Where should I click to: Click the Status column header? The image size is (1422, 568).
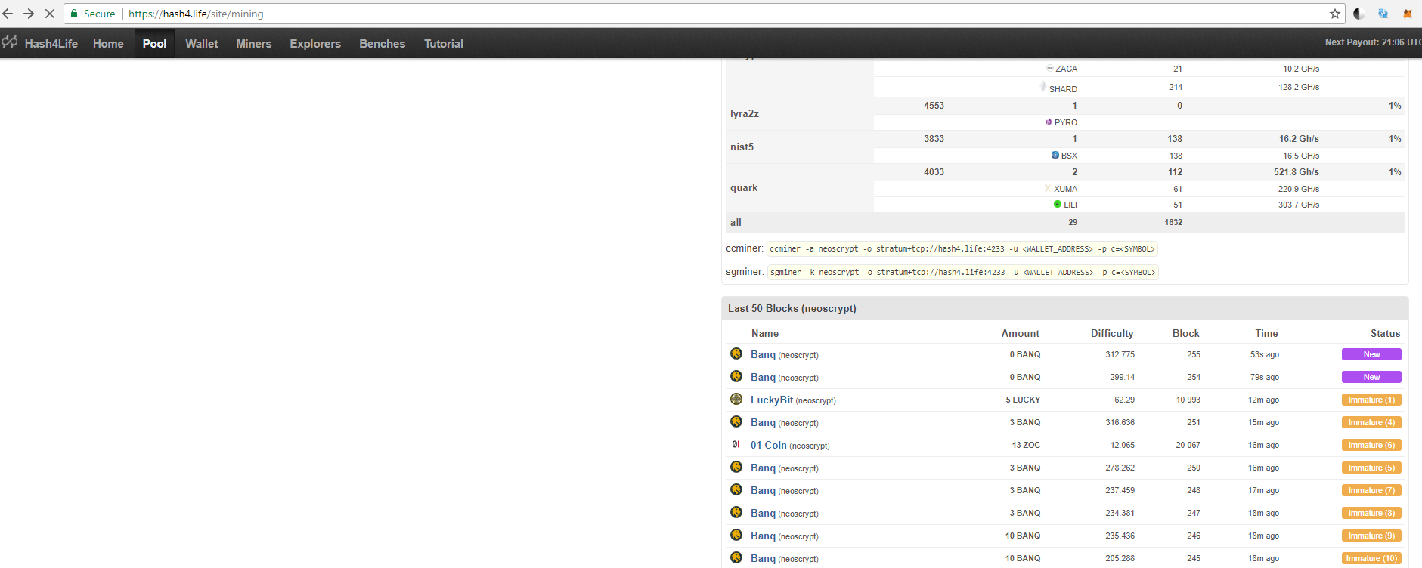(1385, 333)
